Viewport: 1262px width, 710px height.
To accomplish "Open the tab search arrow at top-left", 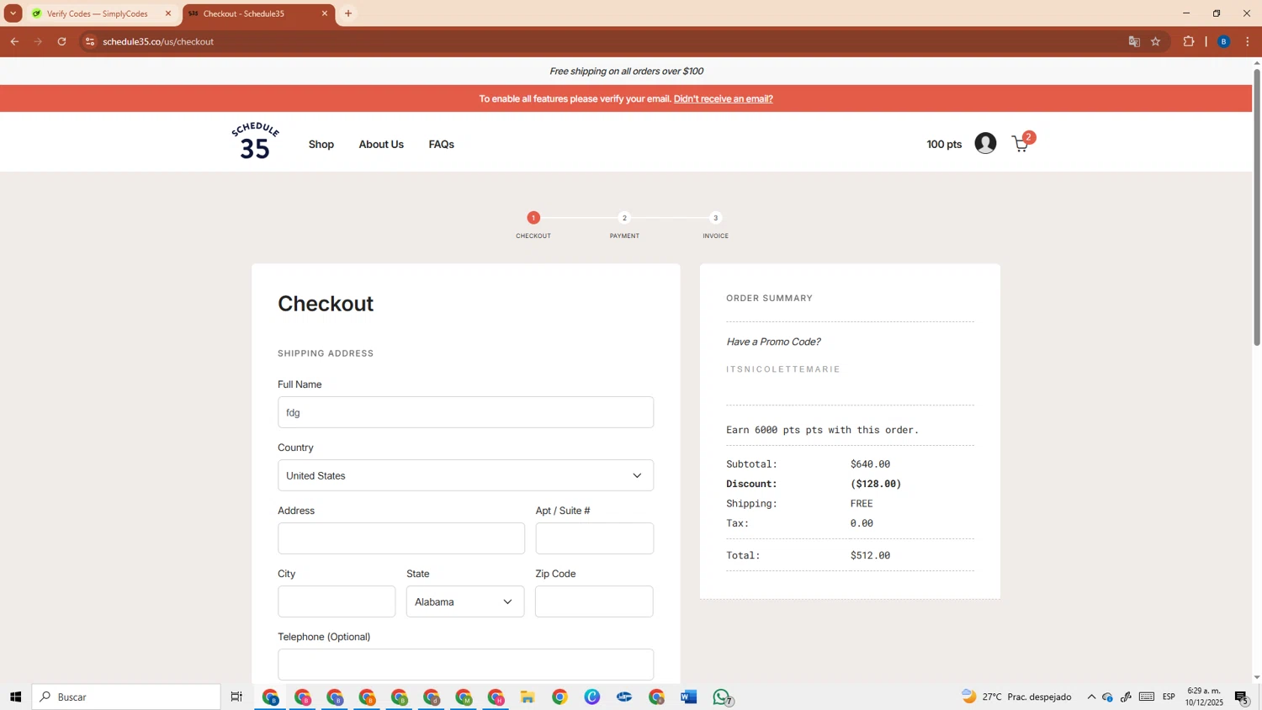I will coord(13,13).
